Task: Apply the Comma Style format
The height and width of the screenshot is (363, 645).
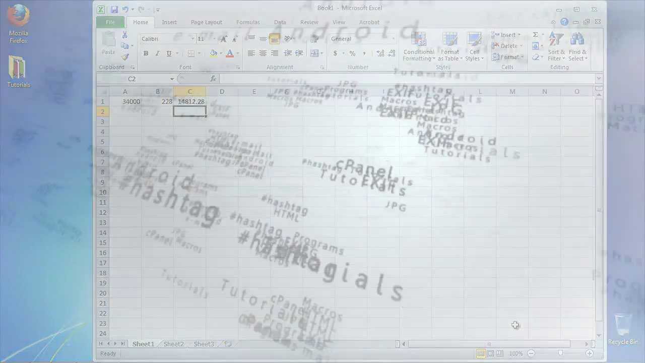Action: 364,53
